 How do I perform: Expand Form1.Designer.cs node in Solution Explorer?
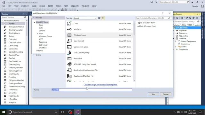point(176,41)
